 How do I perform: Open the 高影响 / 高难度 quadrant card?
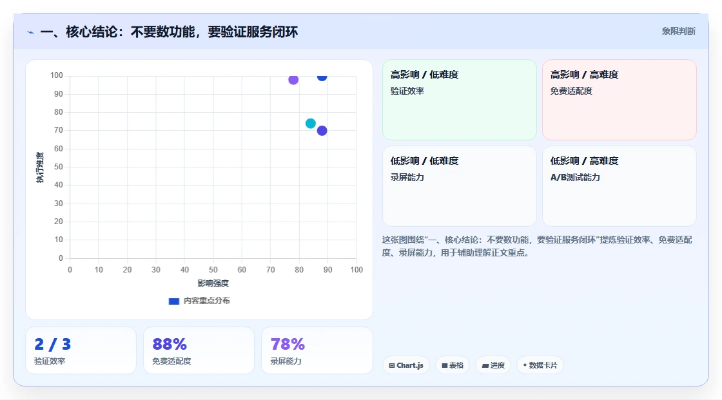[x=620, y=100]
